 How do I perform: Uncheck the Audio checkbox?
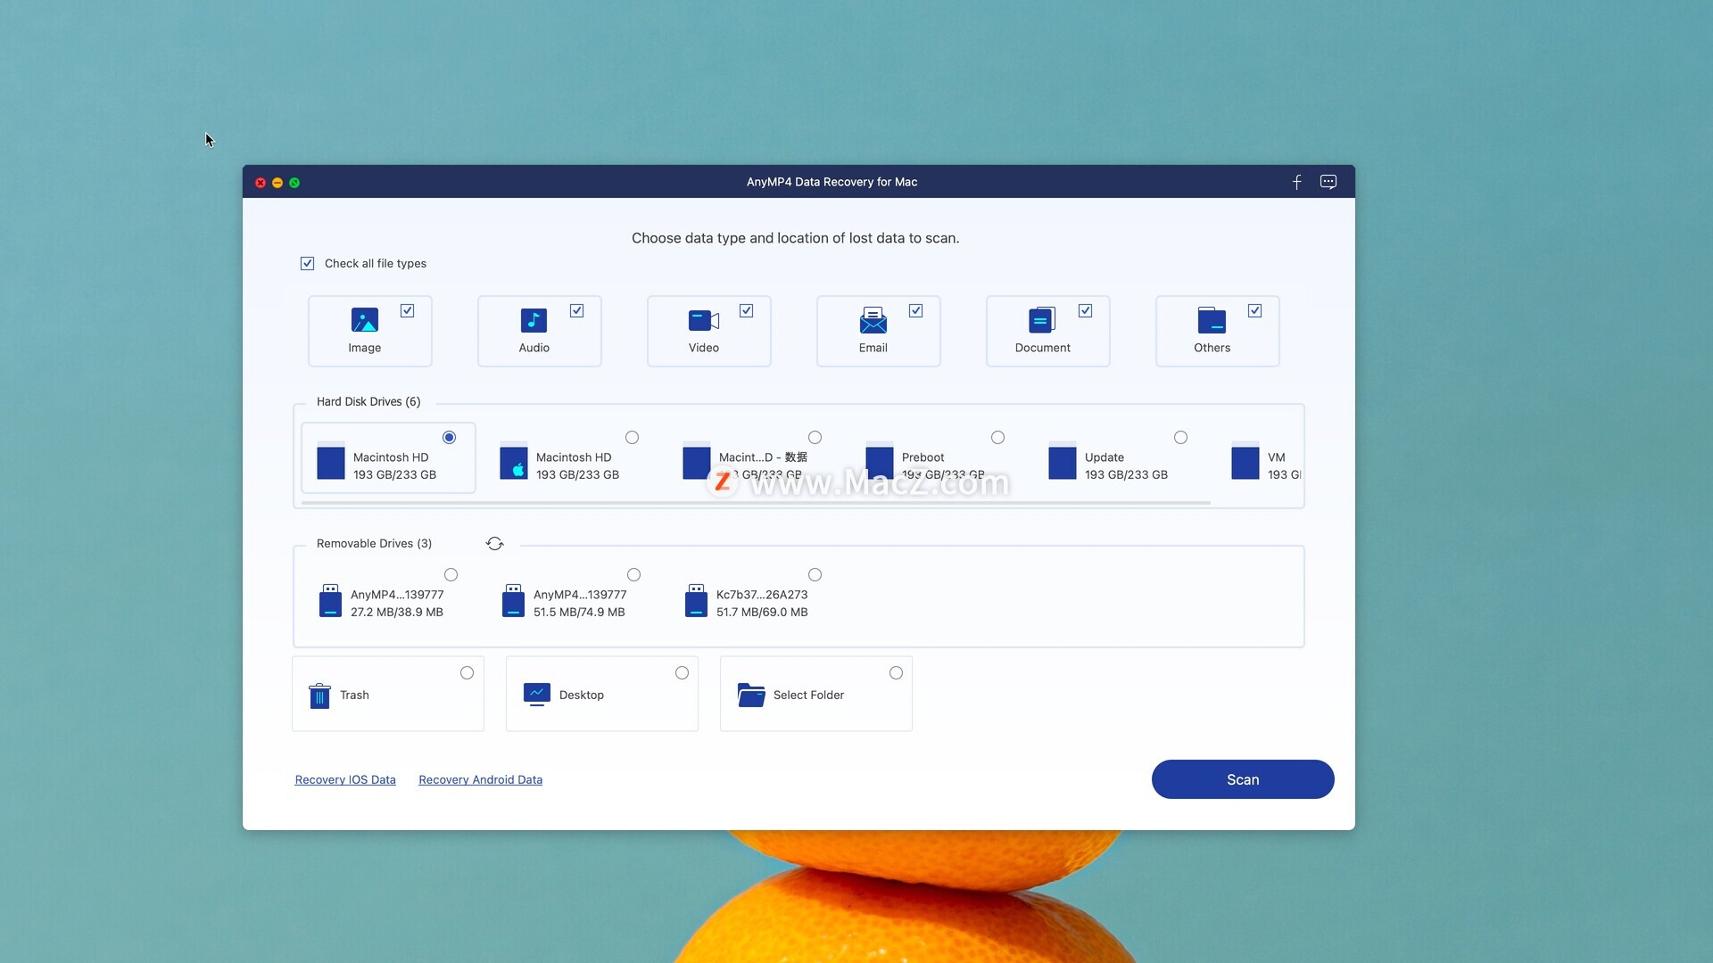click(576, 310)
